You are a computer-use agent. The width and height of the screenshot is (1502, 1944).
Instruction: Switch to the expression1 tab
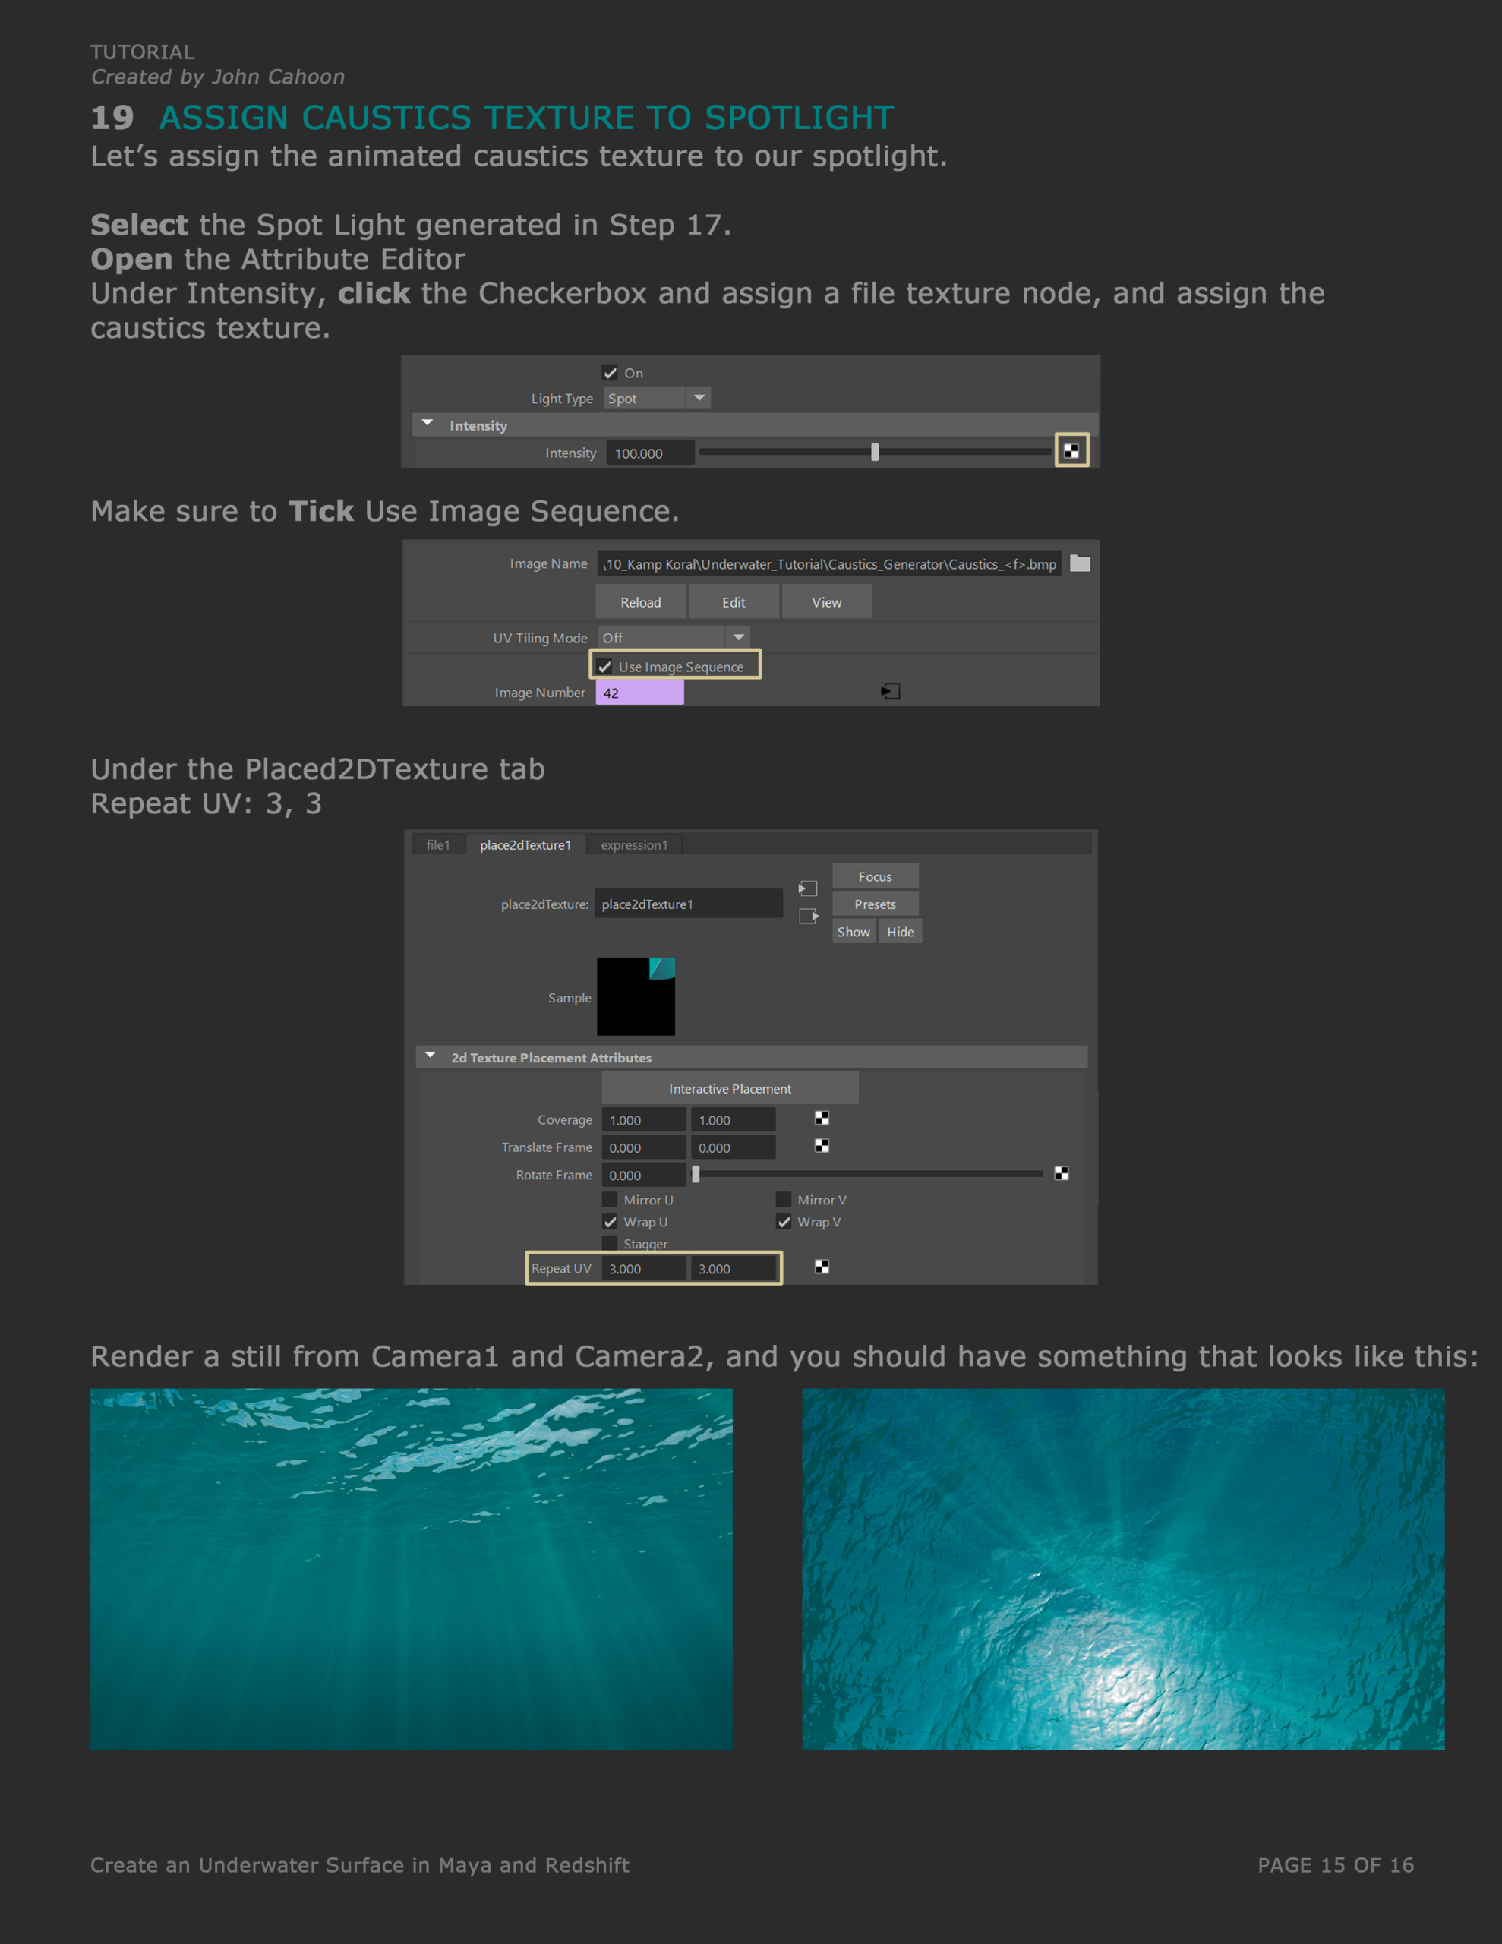point(633,844)
